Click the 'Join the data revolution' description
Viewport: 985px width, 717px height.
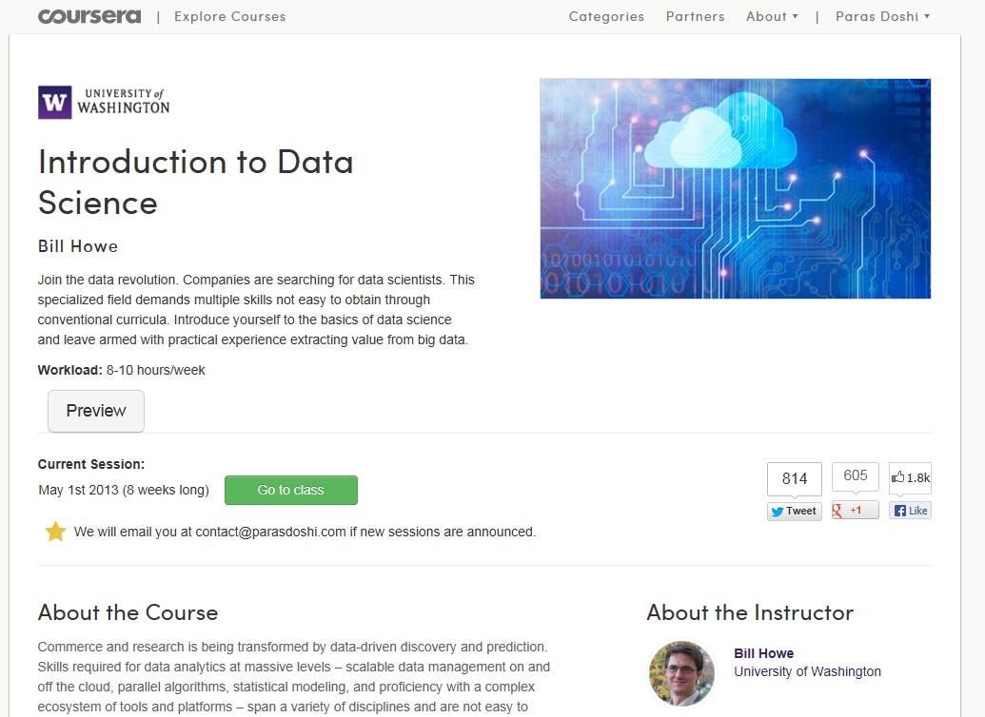[x=256, y=310]
